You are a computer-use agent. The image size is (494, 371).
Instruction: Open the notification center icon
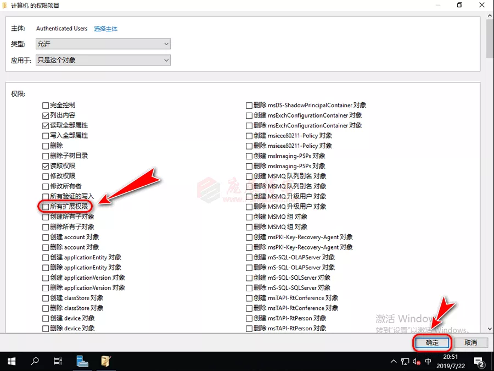[x=478, y=362]
